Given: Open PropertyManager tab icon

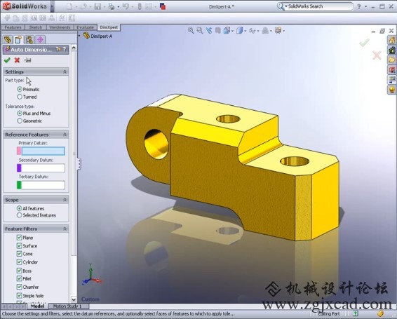Looking at the screenshot, I should [x=18, y=39].
